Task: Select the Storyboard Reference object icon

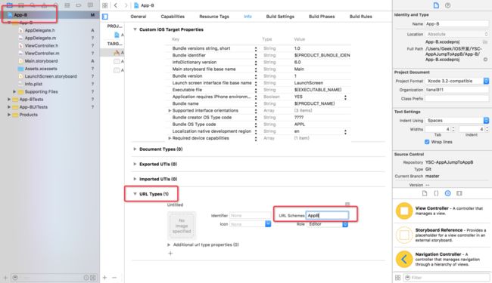Action: (404, 235)
